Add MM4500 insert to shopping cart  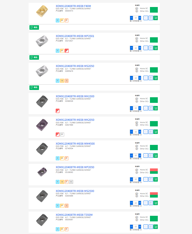point(156,156)
